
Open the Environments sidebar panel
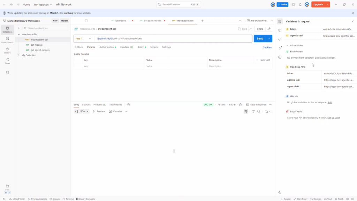(x=7, y=40)
